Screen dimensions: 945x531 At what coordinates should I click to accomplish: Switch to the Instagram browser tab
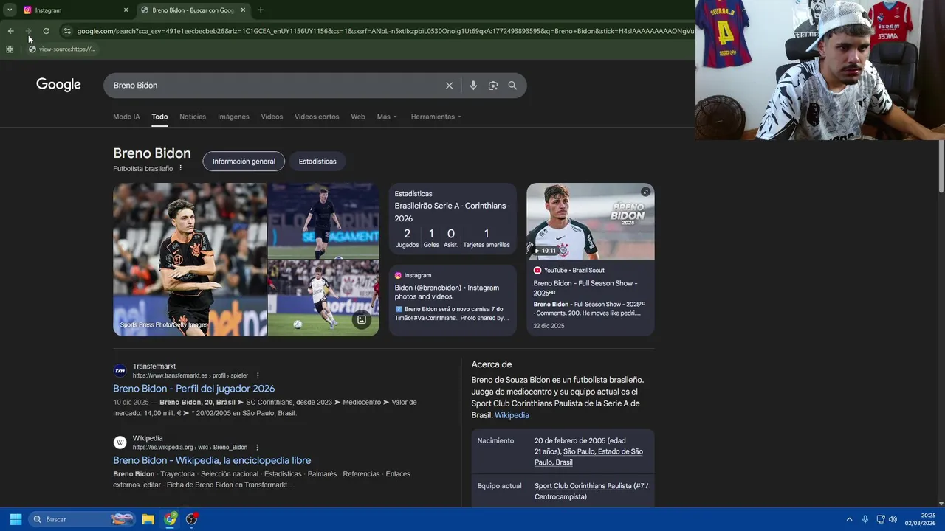pyautogui.click(x=74, y=10)
